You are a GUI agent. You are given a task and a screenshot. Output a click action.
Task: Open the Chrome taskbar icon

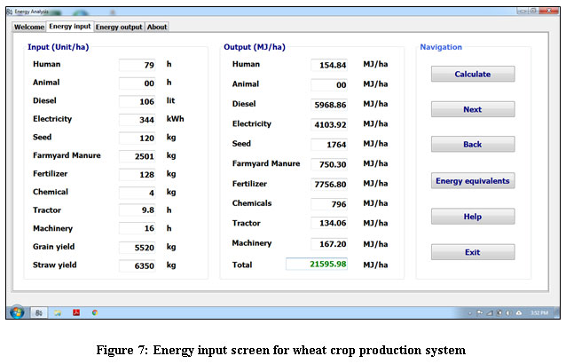pyautogui.click(x=95, y=313)
